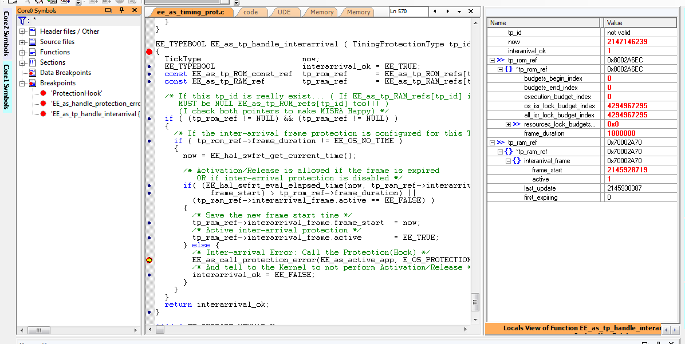Toggle breakpoint on 'active = EE_TRUE' line
The image size is (685, 344).
(x=149, y=238)
